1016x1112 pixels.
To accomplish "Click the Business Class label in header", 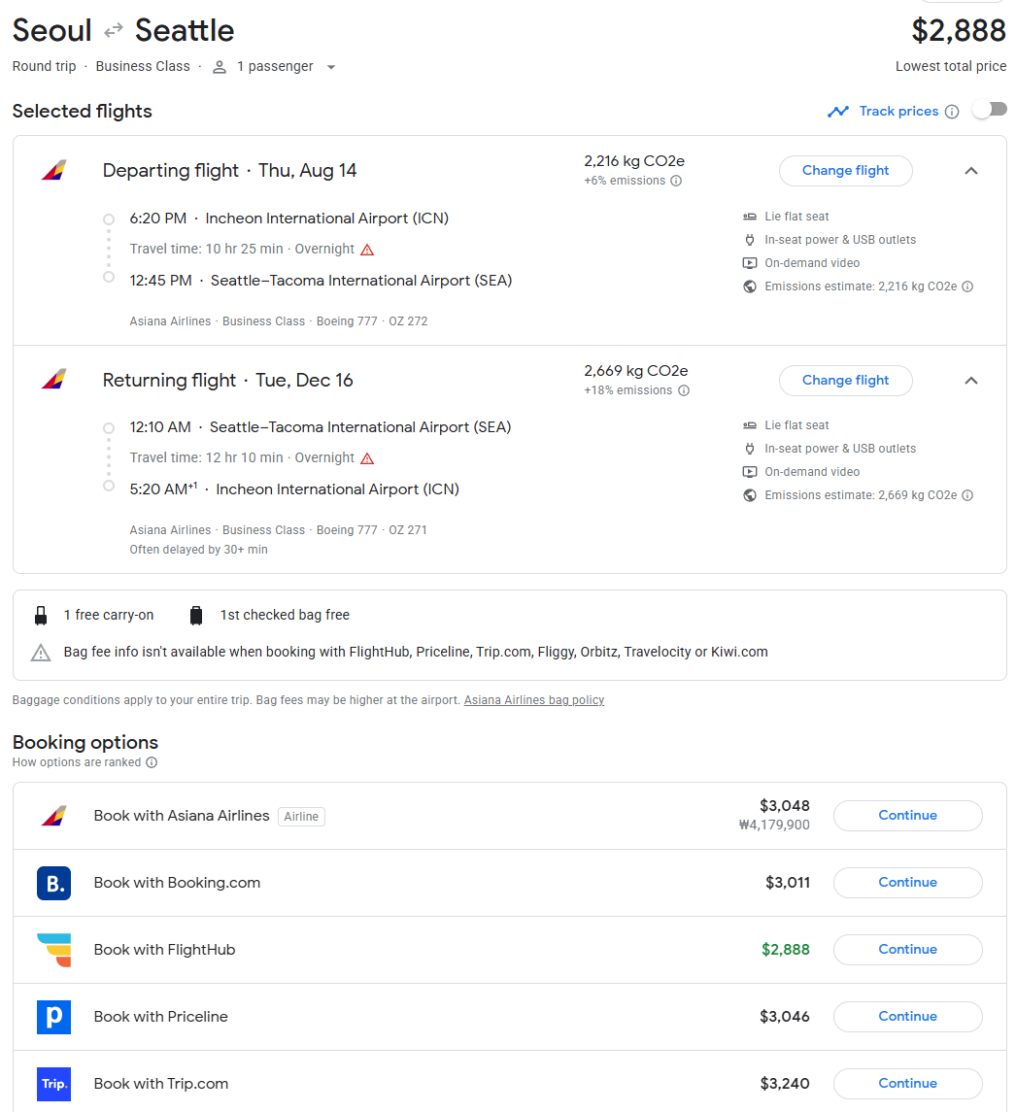I will [x=143, y=66].
